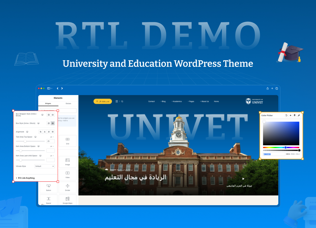
Task: Click responsive device icon beside Text Area Top Space
Action: (35, 137)
